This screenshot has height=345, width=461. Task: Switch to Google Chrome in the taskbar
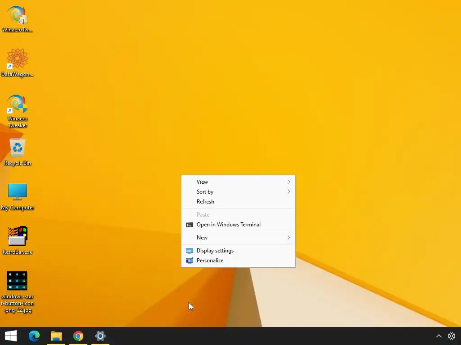click(78, 336)
